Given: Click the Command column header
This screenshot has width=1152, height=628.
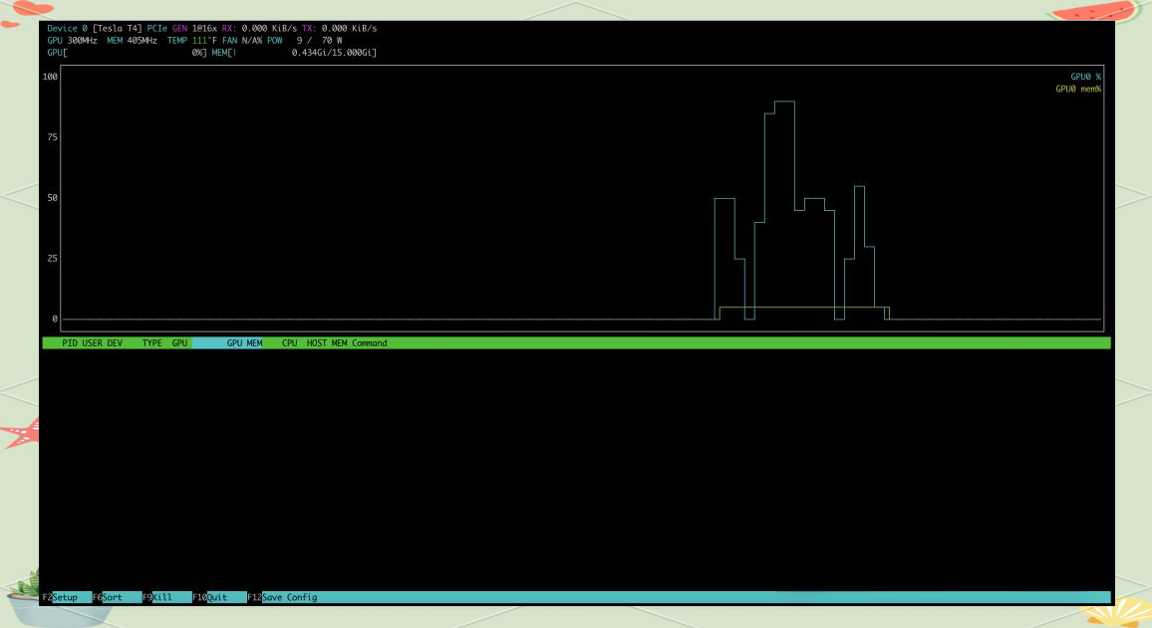Looking at the screenshot, I should pyautogui.click(x=369, y=343).
